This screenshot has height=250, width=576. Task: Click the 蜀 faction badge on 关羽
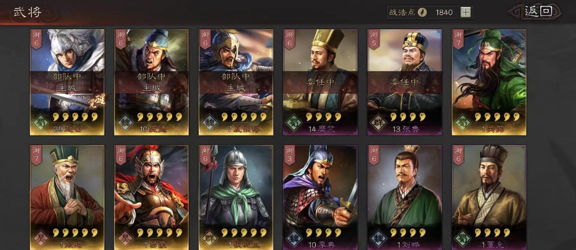[x=463, y=123]
